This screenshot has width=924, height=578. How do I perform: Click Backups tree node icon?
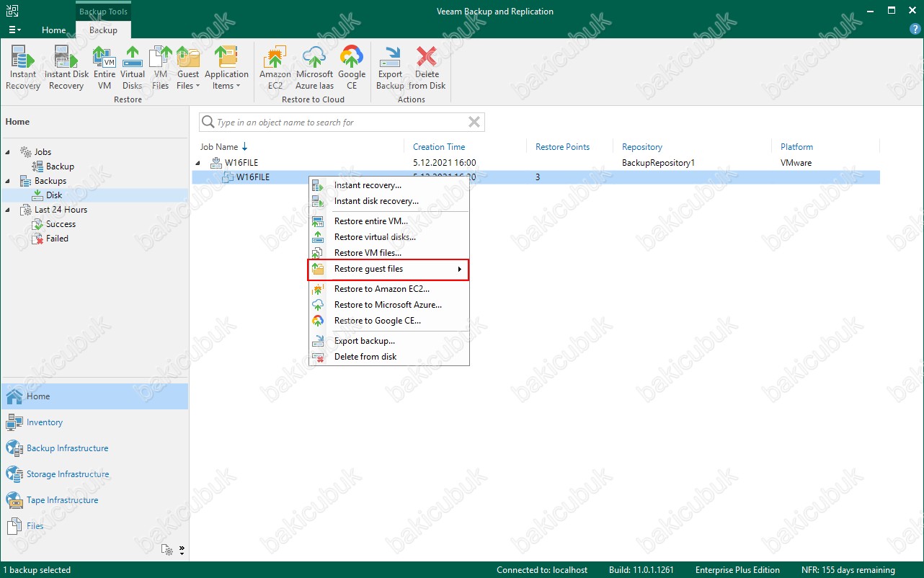(25, 181)
